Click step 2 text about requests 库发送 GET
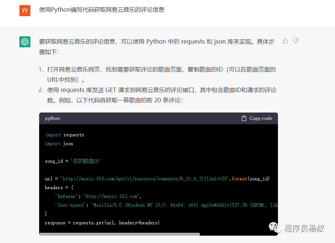 (162, 95)
